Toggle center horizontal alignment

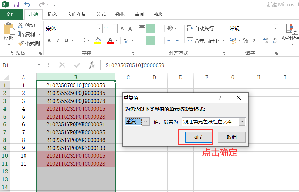point(150,40)
